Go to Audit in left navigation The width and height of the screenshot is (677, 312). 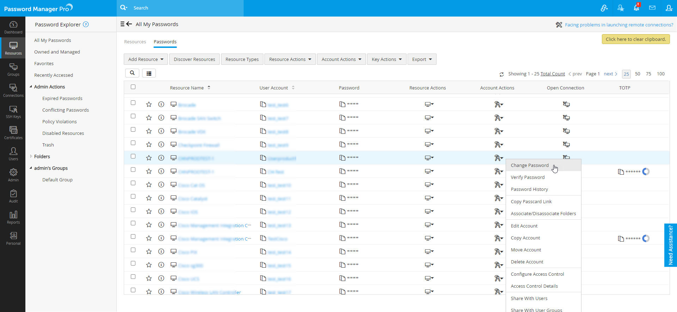tap(13, 196)
